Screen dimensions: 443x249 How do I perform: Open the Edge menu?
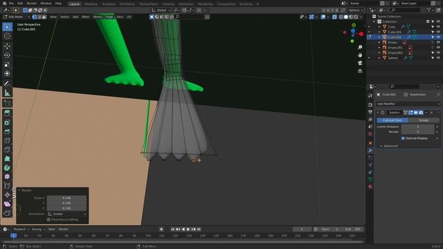pyautogui.click(x=109, y=17)
